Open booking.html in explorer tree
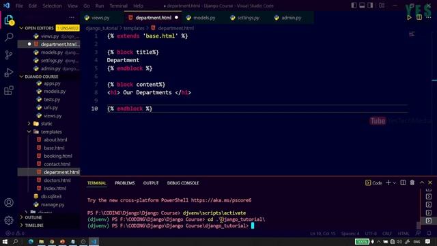The height and width of the screenshot is (246, 437). [x=57, y=156]
